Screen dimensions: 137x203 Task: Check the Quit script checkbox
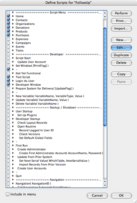[x=8, y=176]
